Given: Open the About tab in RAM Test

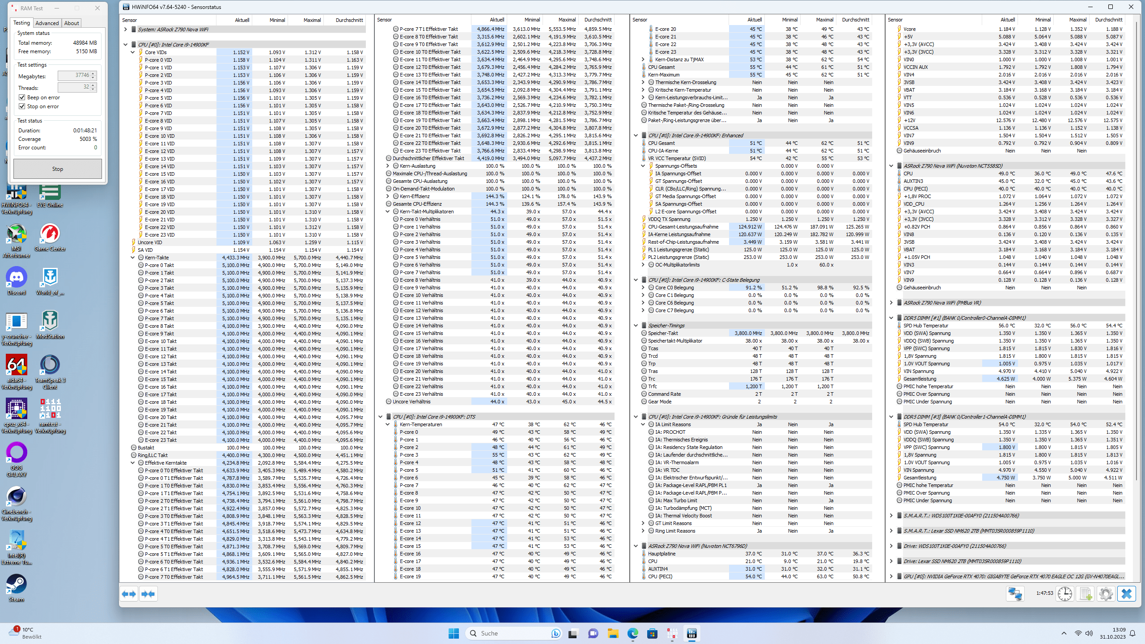Looking at the screenshot, I should (x=72, y=23).
